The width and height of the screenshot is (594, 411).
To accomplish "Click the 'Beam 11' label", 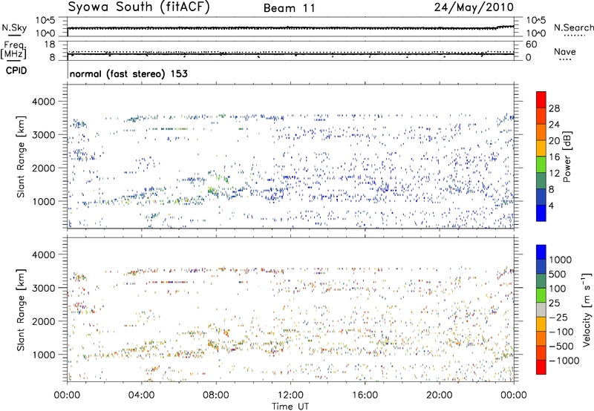I will pos(290,8).
